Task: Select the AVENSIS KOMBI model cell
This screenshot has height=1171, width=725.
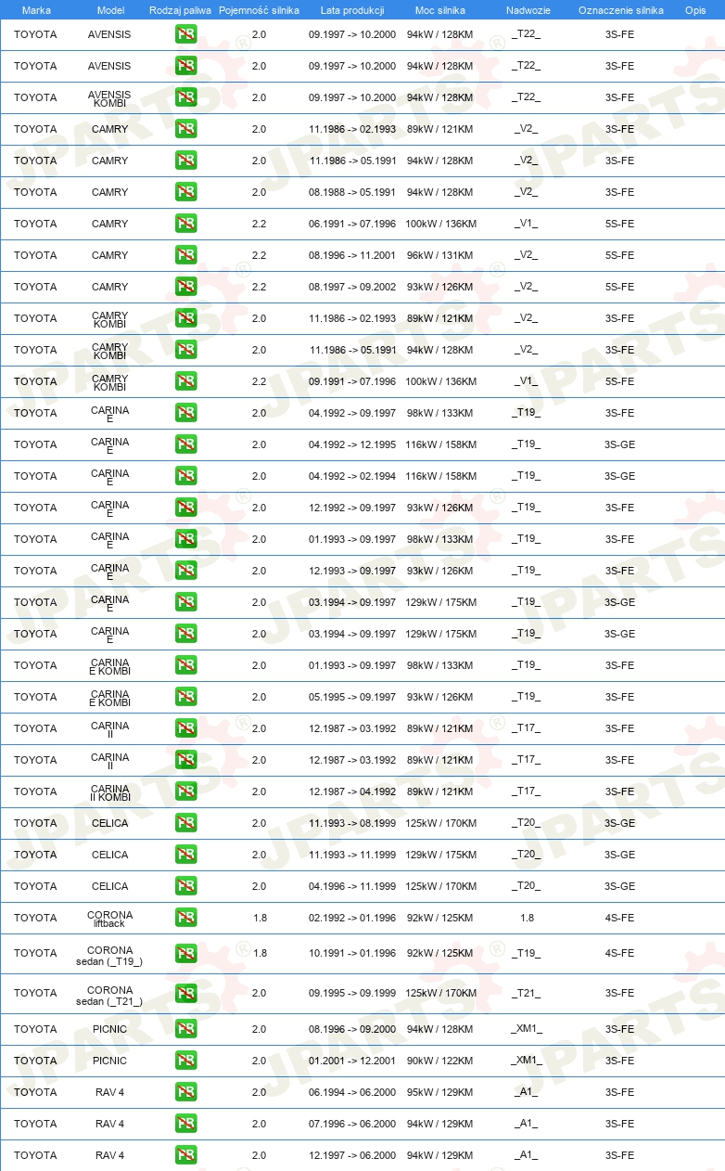Action: [109, 97]
